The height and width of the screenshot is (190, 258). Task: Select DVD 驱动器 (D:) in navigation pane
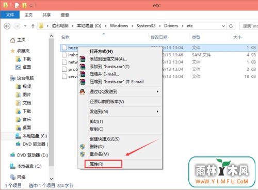click(33, 155)
